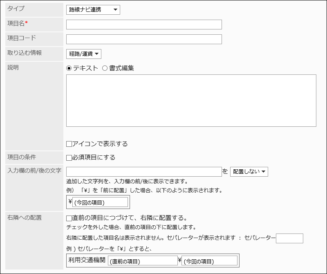Click the タイプ row label
This screenshot has width=327, height=274.
pos(16,9)
